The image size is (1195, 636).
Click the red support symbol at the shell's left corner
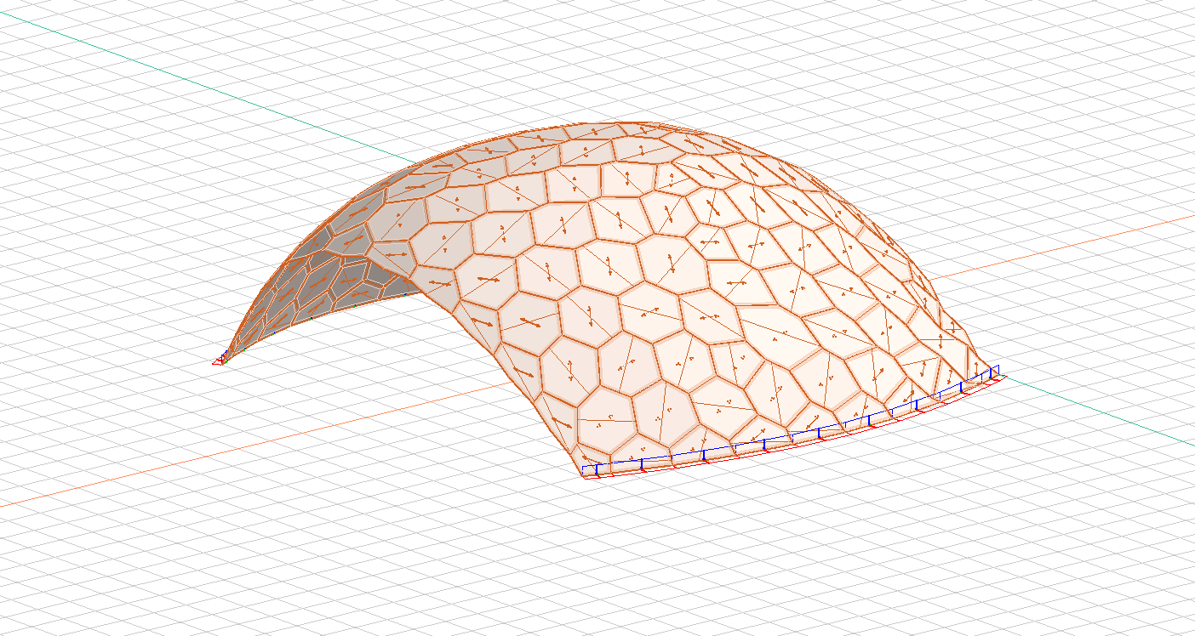coord(218,362)
